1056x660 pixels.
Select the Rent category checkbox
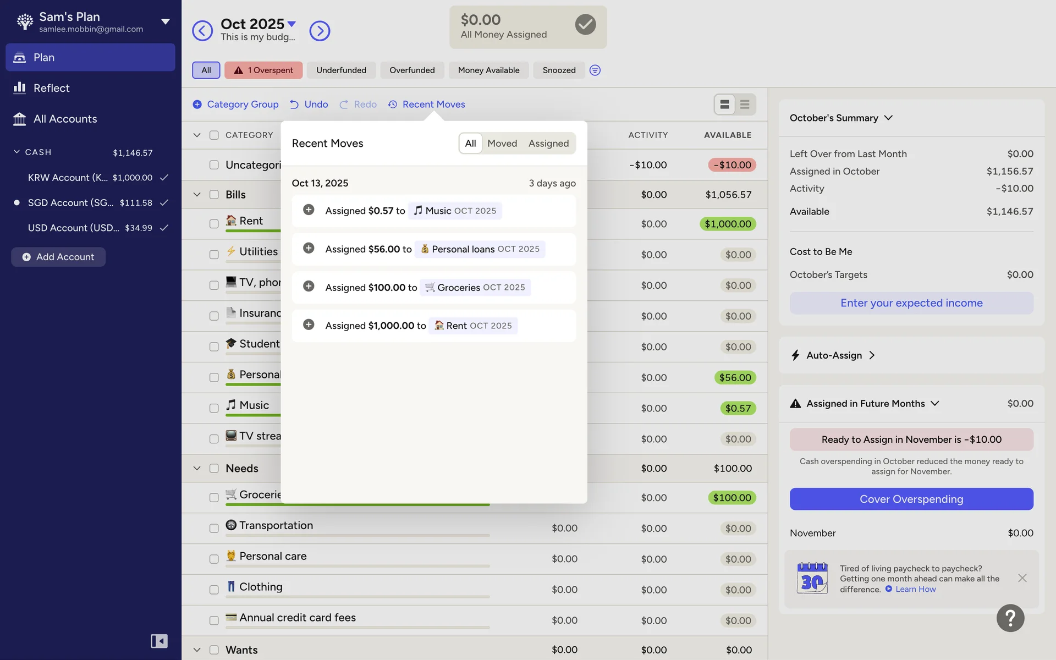pyautogui.click(x=214, y=224)
